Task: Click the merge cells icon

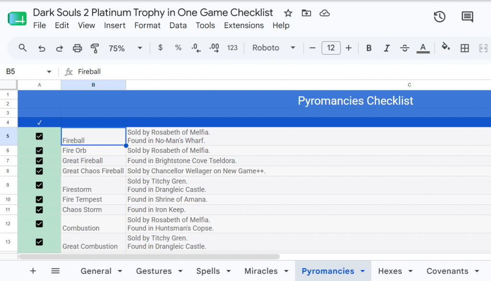Action: pyautogui.click(x=483, y=48)
